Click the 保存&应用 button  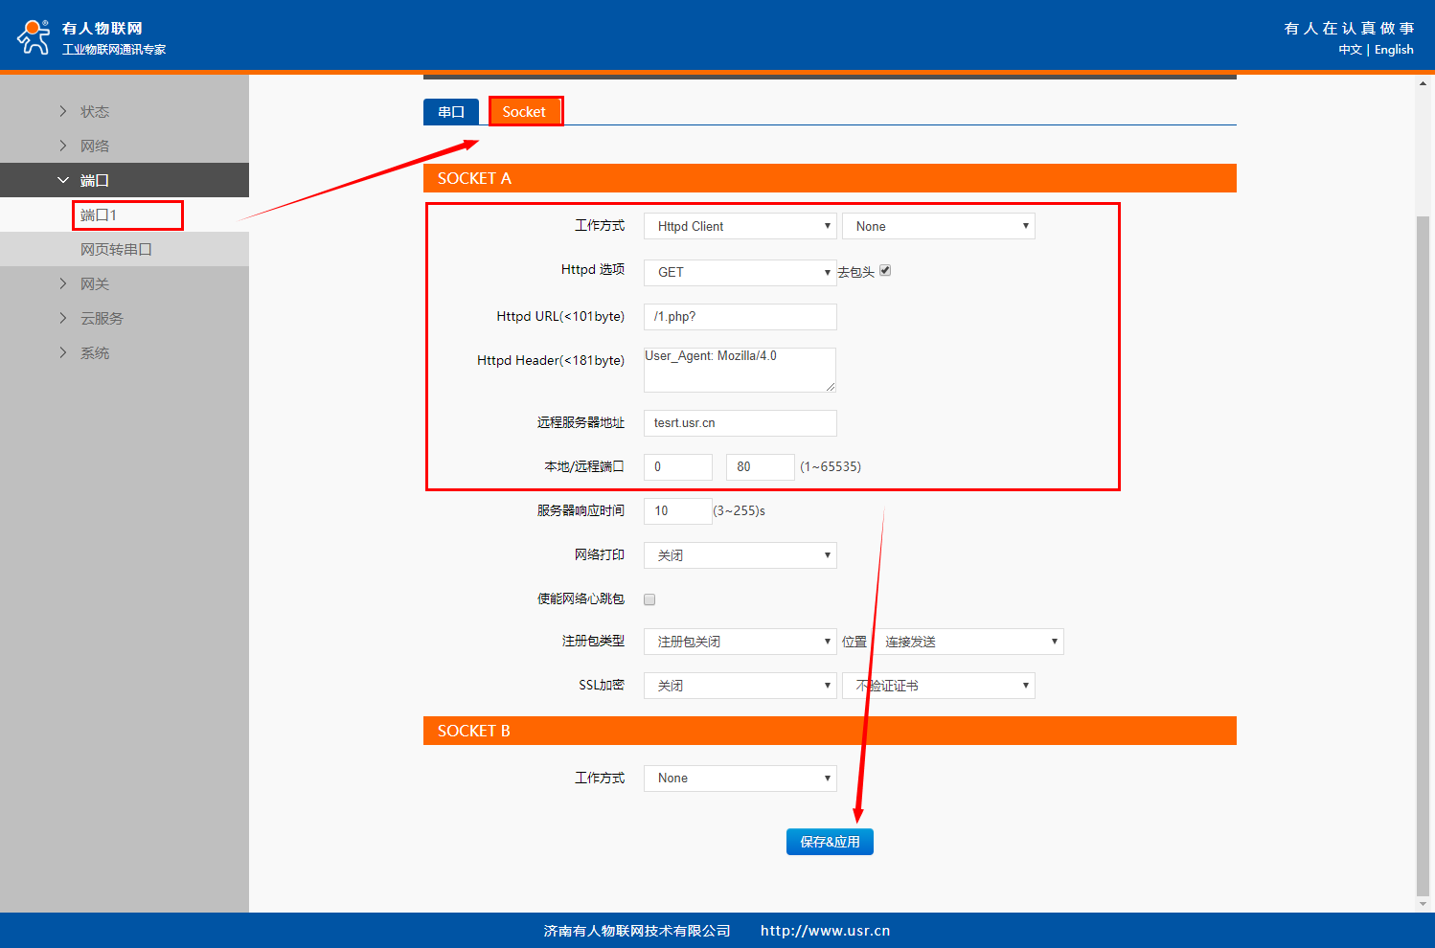pyautogui.click(x=830, y=842)
